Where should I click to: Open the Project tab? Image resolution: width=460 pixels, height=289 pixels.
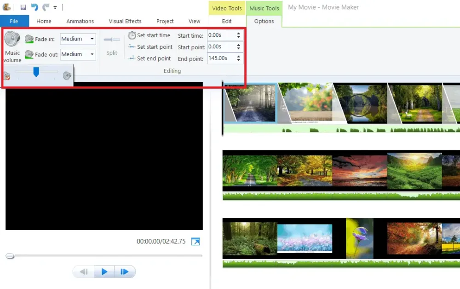click(x=165, y=21)
